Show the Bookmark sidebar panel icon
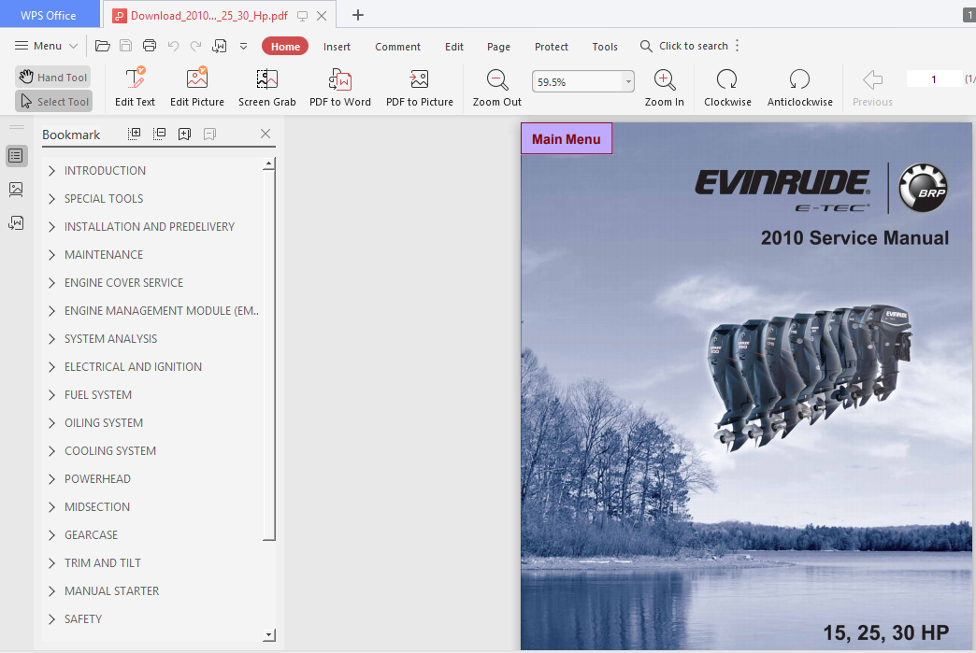The height and width of the screenshot is (653, 976). point(16,155)
